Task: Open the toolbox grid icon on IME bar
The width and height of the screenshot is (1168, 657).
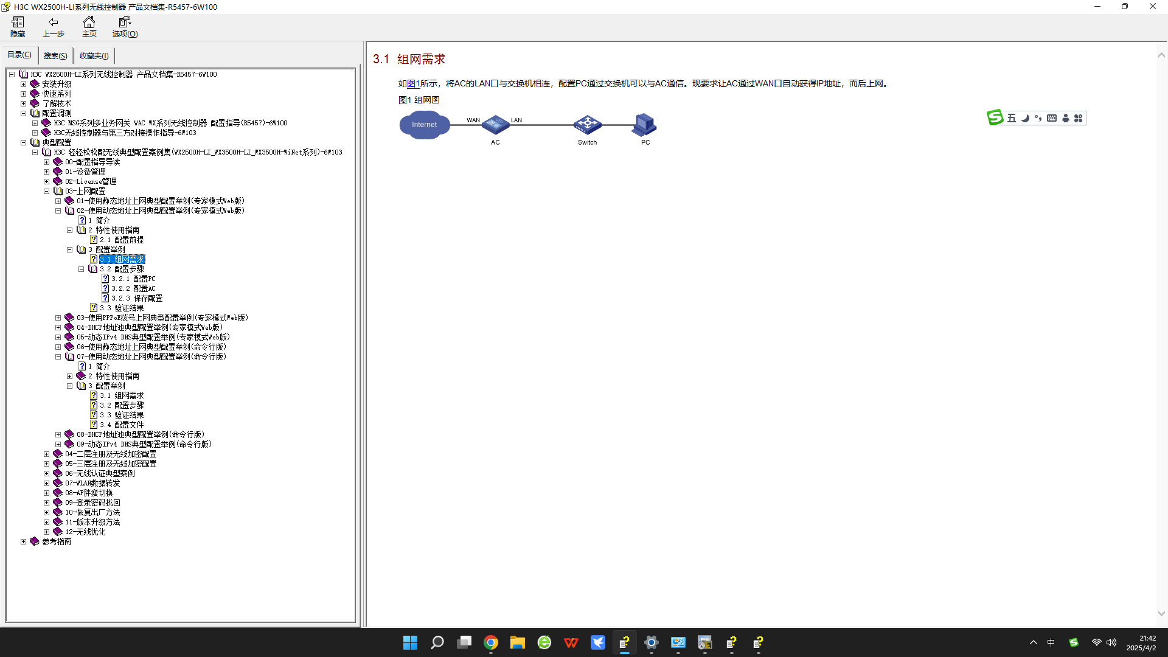Action: click(x=1078, y=118)
